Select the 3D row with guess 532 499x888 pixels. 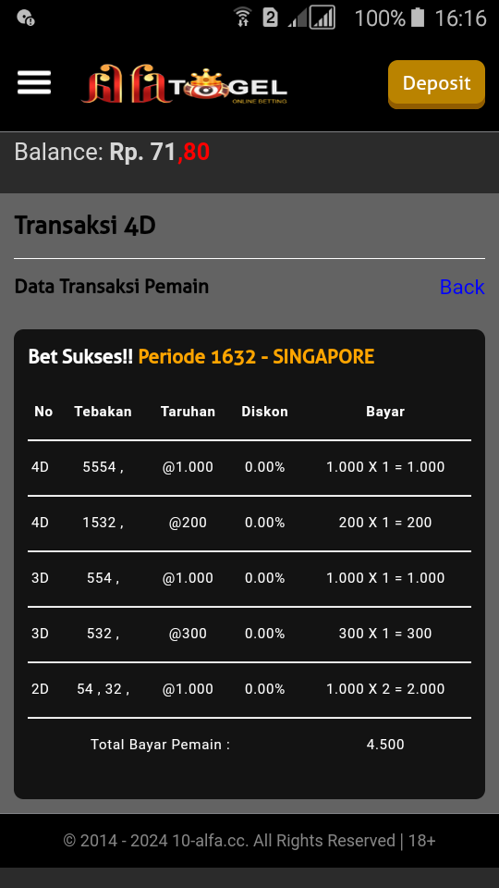[249, 634]
